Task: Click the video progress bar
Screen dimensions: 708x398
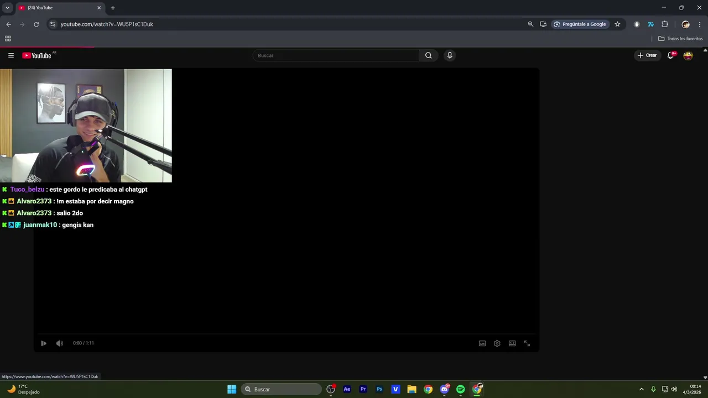Action: click(x=287, y=334)
